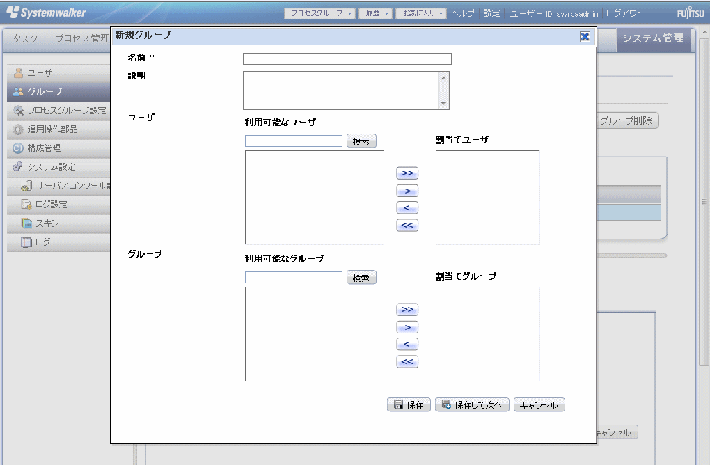Switch to the システム管理 tab
Screen dimensions: 710x465
point(653,39)
